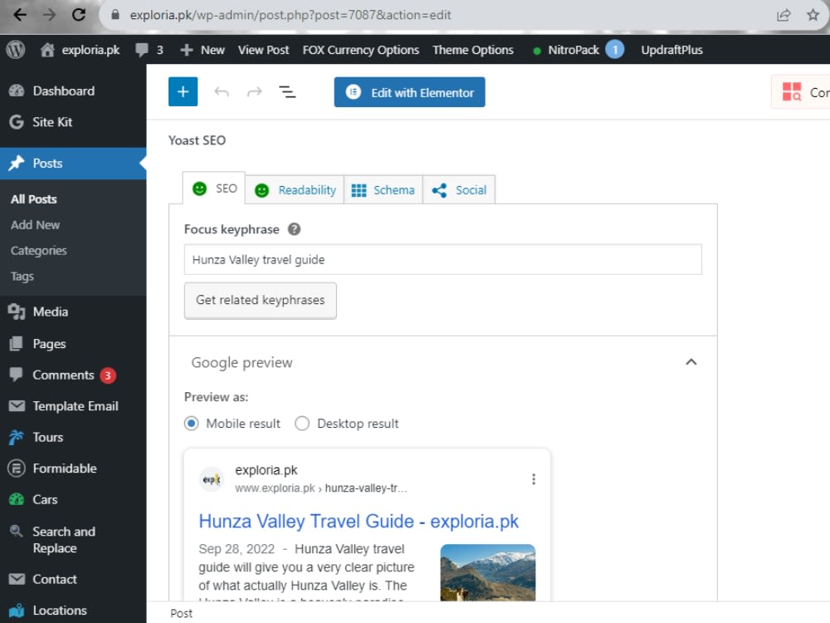The height and width of the screenshot is (623, 830).
Task: Reload the page with the refresh icon
Action: pyautogui.click(x=79, y=15)
